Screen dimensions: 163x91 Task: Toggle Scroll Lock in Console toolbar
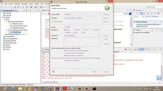click(138, 50)
